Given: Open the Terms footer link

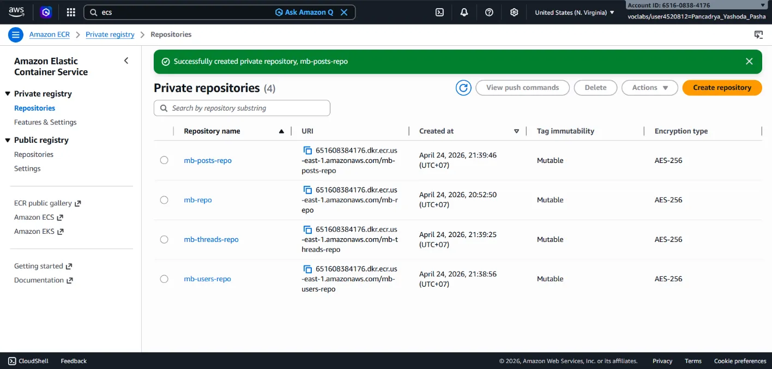Looking at the screenshot, I should click(x=693, y=361).
